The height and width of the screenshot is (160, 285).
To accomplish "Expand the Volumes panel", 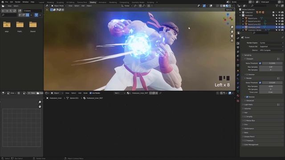I will [x=247, y=108].
